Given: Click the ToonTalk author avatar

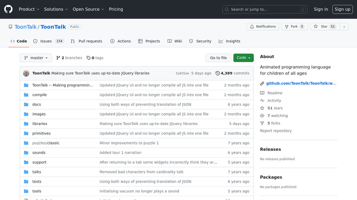Looking at the screenshot, I should coord(26,73).
